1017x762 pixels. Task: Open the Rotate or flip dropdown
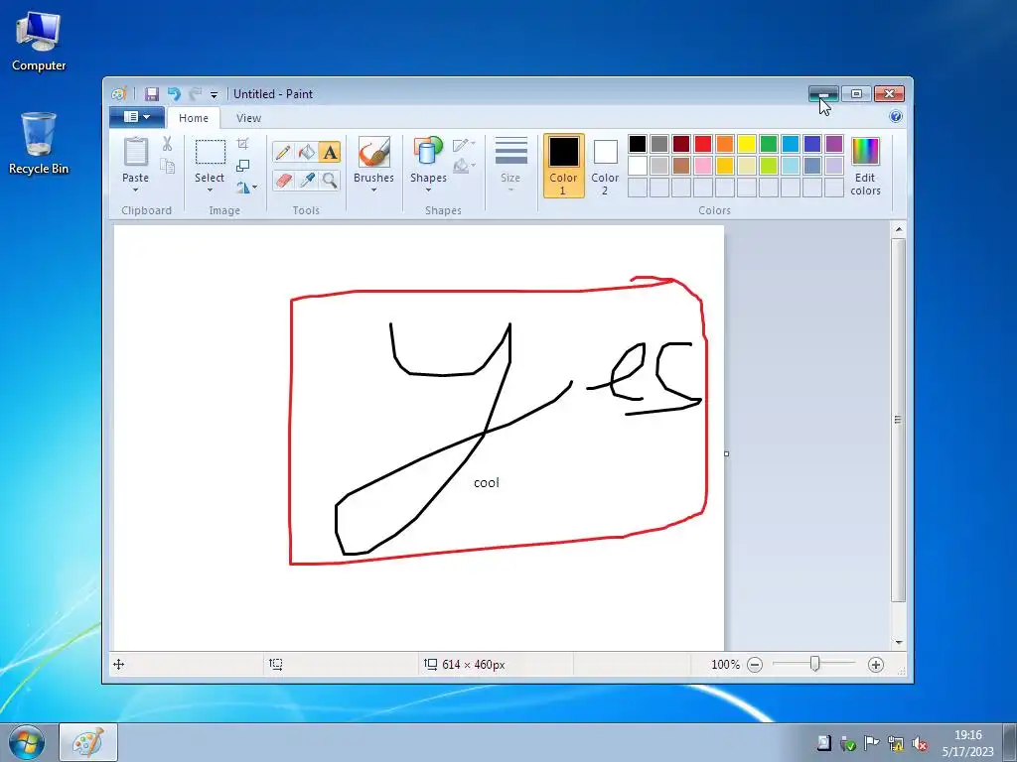(246, 188)
